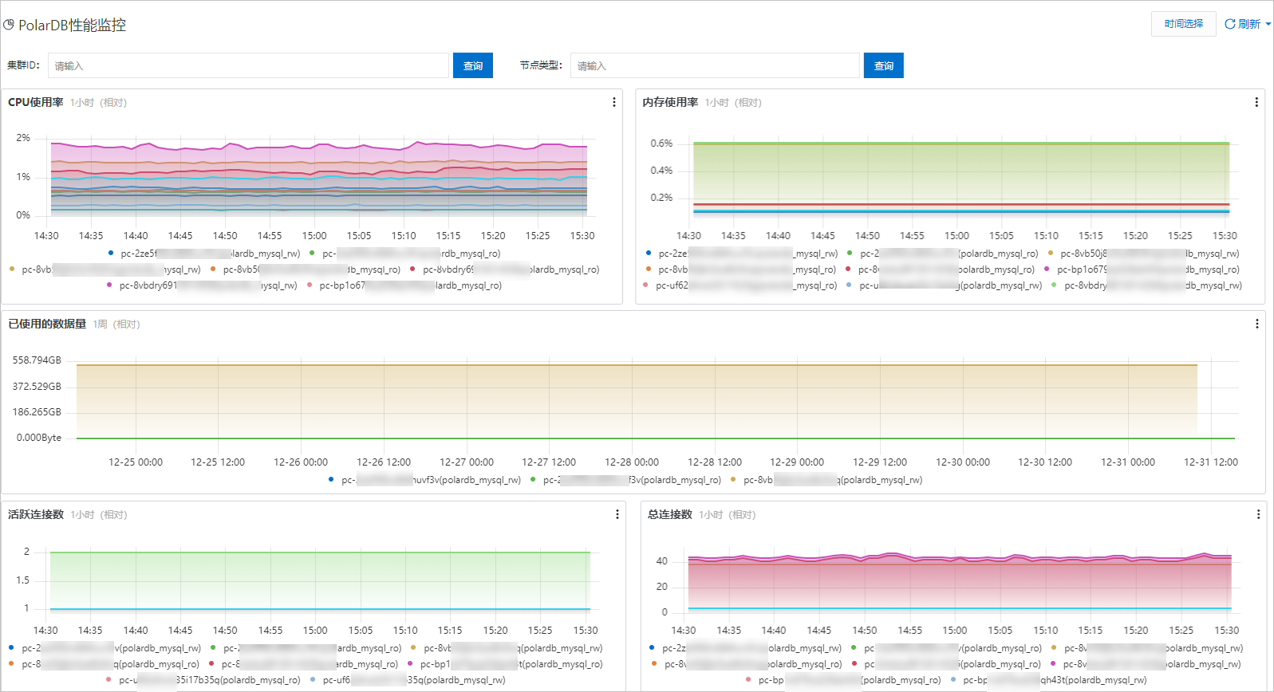Click the 内存使用率 panel title
The width and height of the screenshot is (1274, 692).
pyautogui.click(x=670, y=102)
